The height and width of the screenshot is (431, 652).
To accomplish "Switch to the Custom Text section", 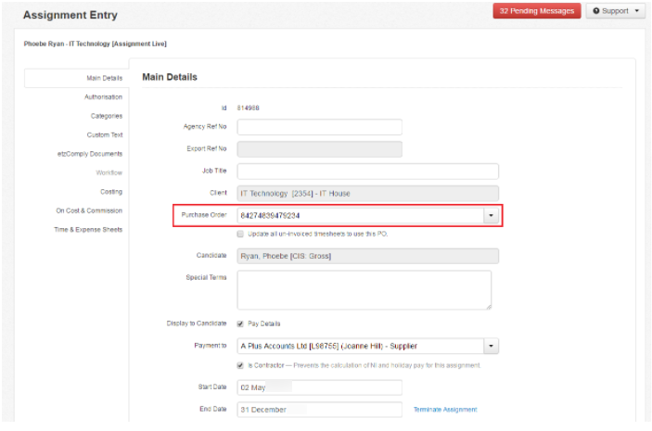I will [x=105, y=134].
